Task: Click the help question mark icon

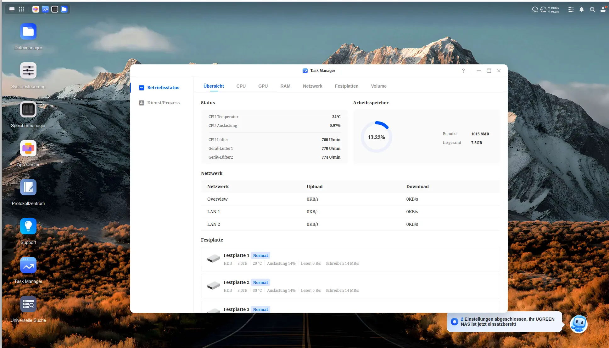Action: pyautogui.click(x=463, y=71)
